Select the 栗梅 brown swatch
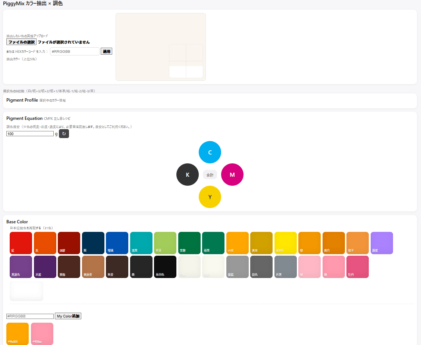Viewport: 421px width, 345px height. click(69, 267)
